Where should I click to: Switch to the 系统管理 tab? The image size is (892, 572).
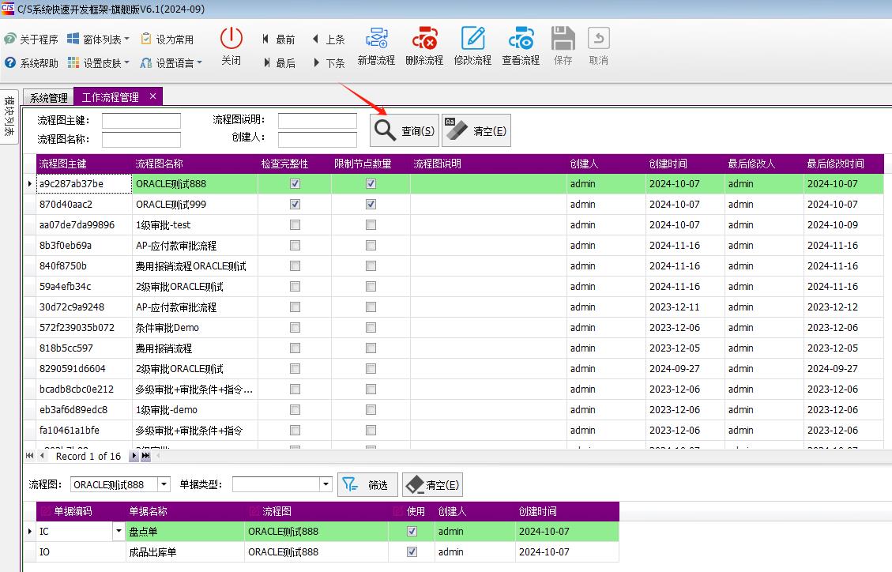[x=48, y=97]
